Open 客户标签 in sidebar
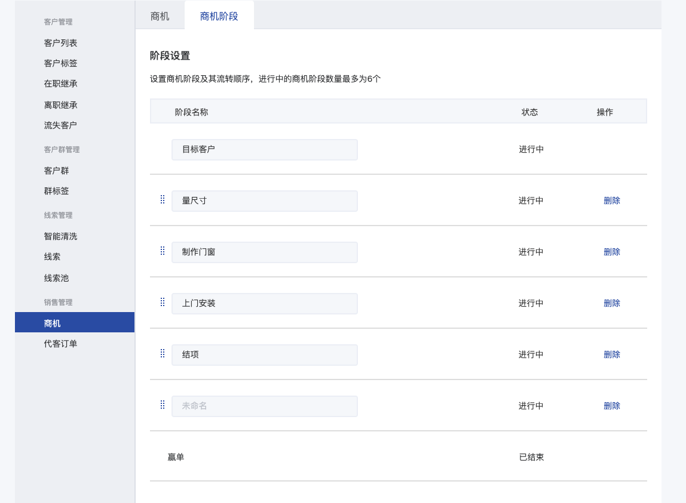Viewport: 686px width, 503px height. (x=60, y=63)
